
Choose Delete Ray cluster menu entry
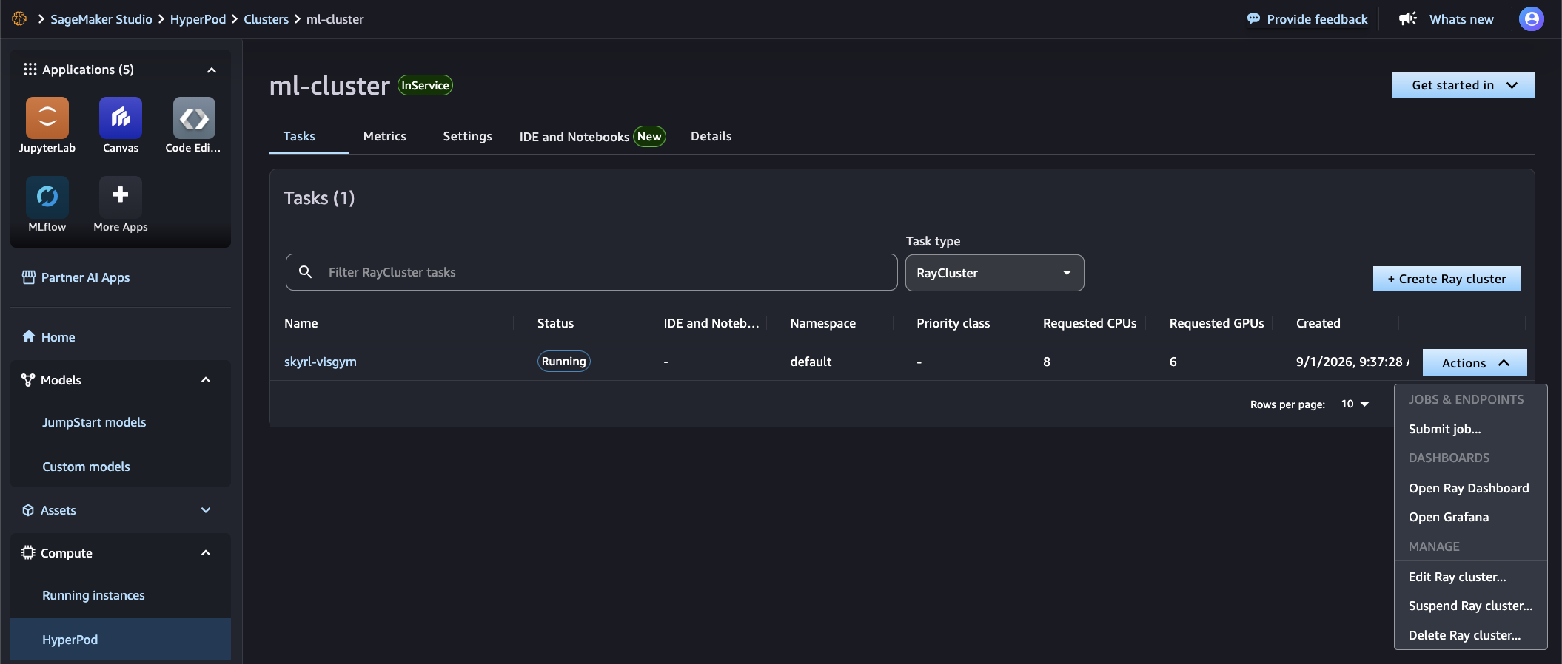1464,635
